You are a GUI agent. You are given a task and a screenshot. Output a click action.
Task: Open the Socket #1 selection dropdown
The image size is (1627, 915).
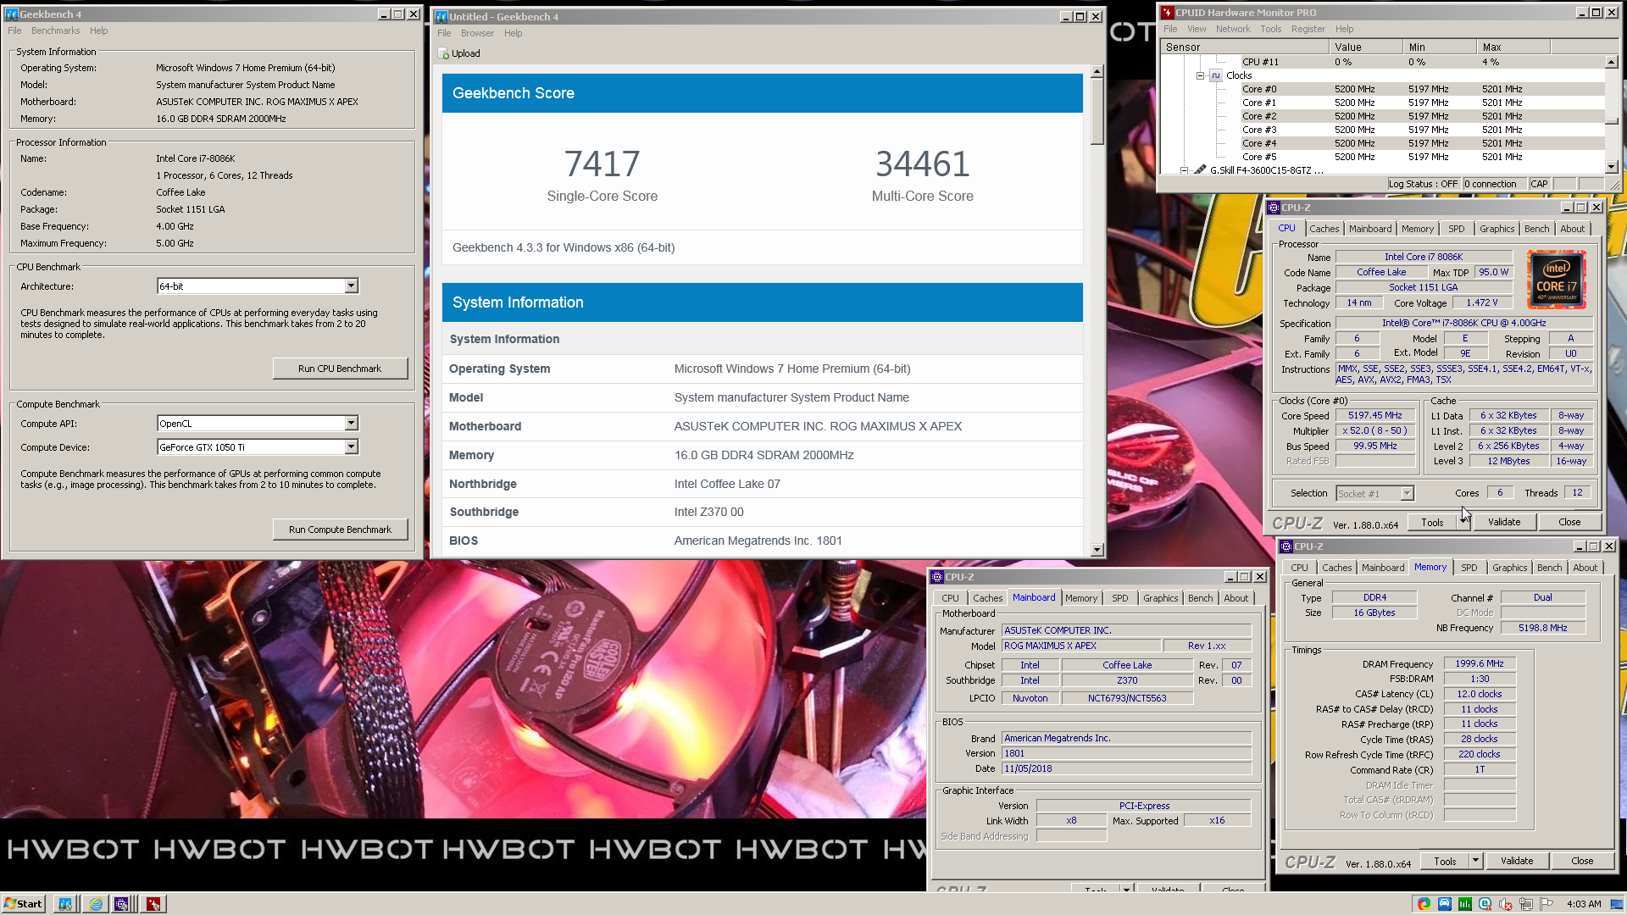(1407, 494)
